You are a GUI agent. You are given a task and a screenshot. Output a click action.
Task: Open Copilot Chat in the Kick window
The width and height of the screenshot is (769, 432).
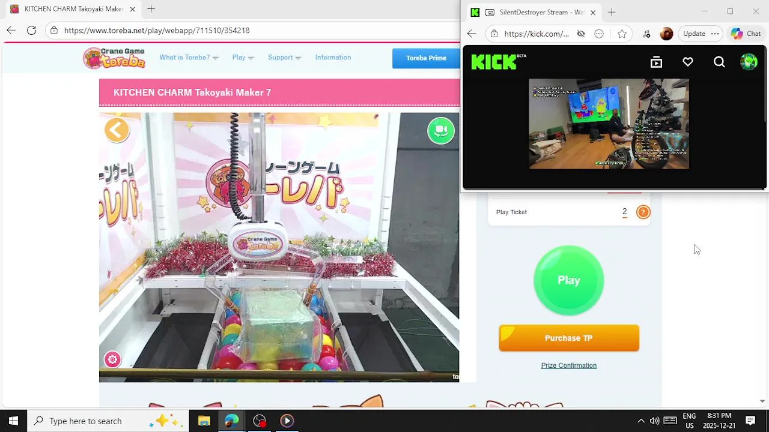click(746, 34)
